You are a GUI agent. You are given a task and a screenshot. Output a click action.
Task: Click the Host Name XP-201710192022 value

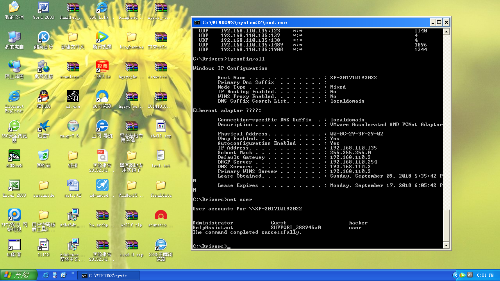click(354, 78)
